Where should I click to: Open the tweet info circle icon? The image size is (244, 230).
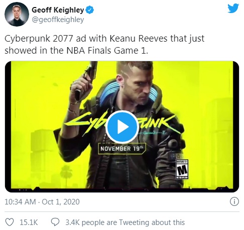[234, 201]
